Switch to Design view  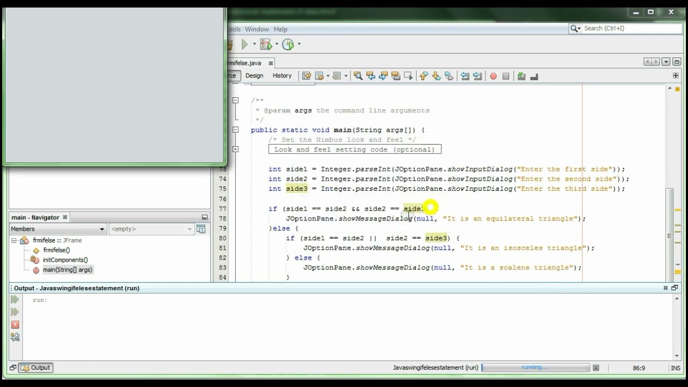(254, 76)
